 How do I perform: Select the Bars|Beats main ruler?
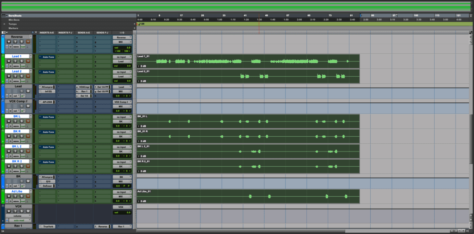(x=15, y=15)
